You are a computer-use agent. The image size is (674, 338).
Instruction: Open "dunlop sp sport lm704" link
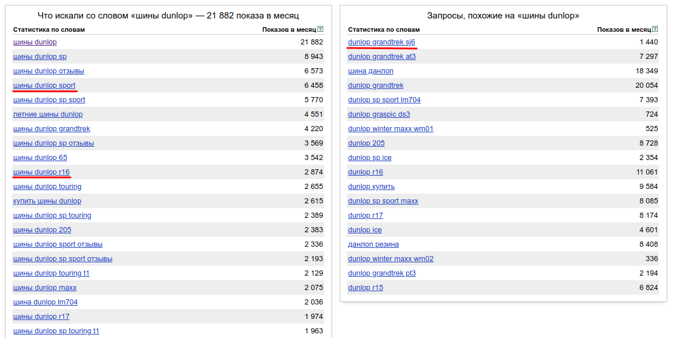(384, 100)
